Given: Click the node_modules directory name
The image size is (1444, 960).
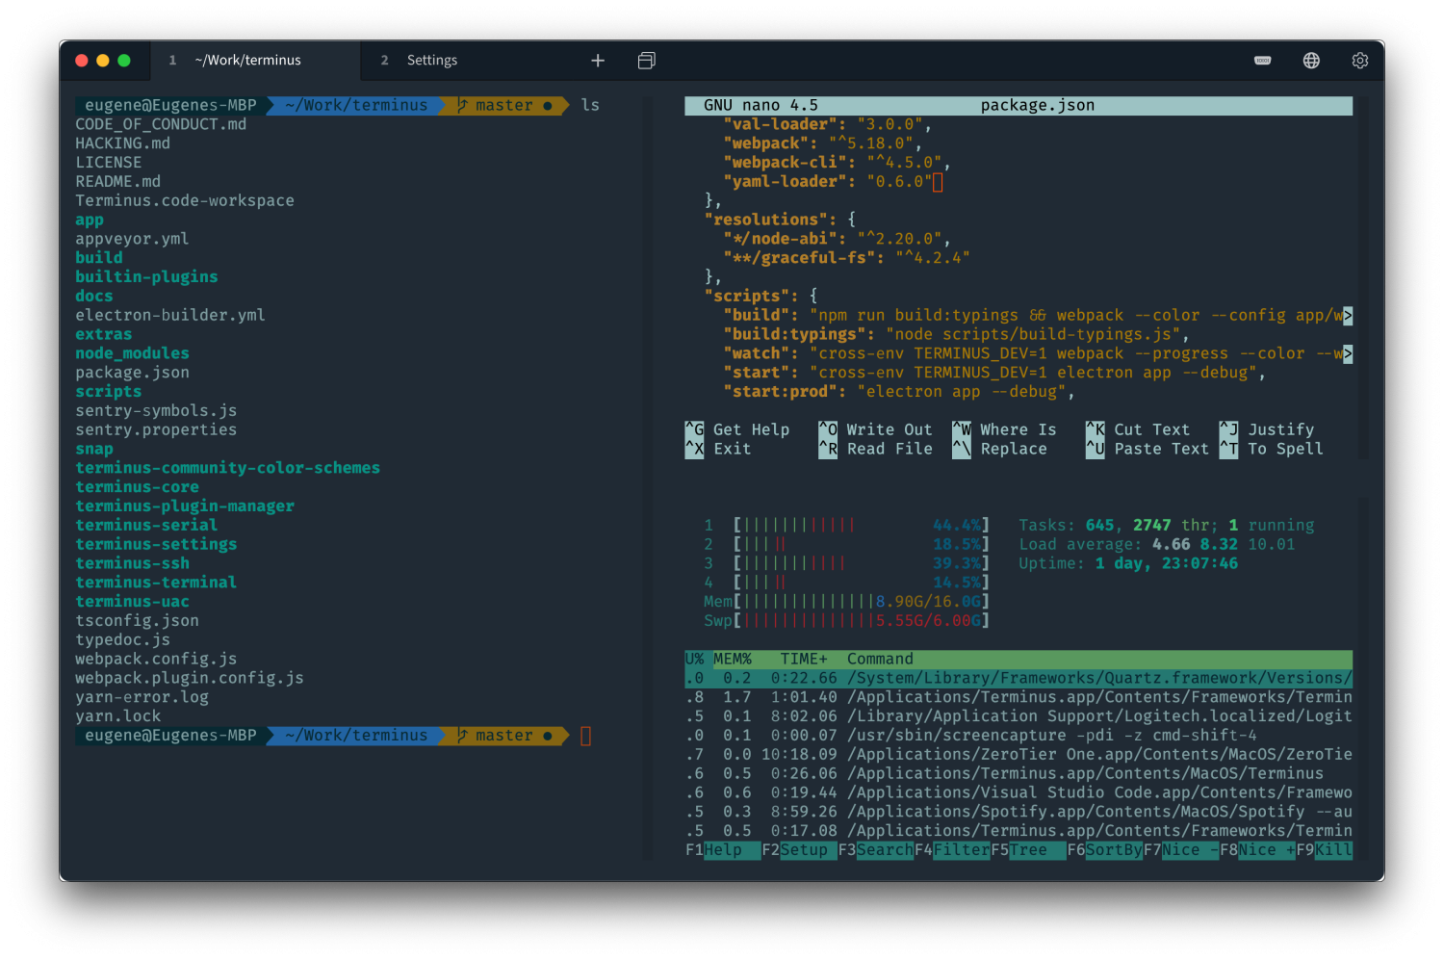Looking at the screenshot, I should [133, 354].
